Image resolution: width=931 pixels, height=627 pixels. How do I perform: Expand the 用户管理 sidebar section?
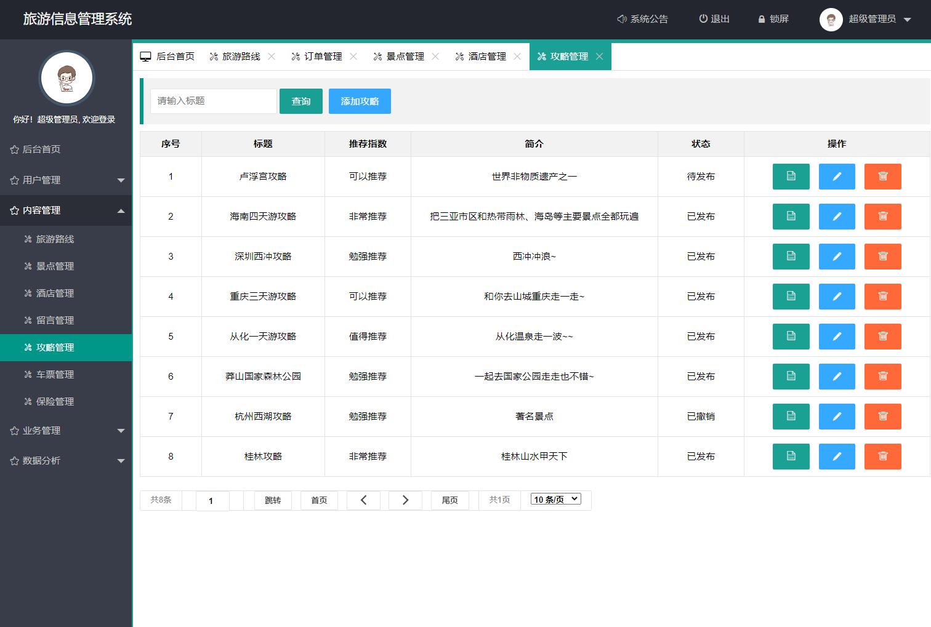(x=43, y=180)
